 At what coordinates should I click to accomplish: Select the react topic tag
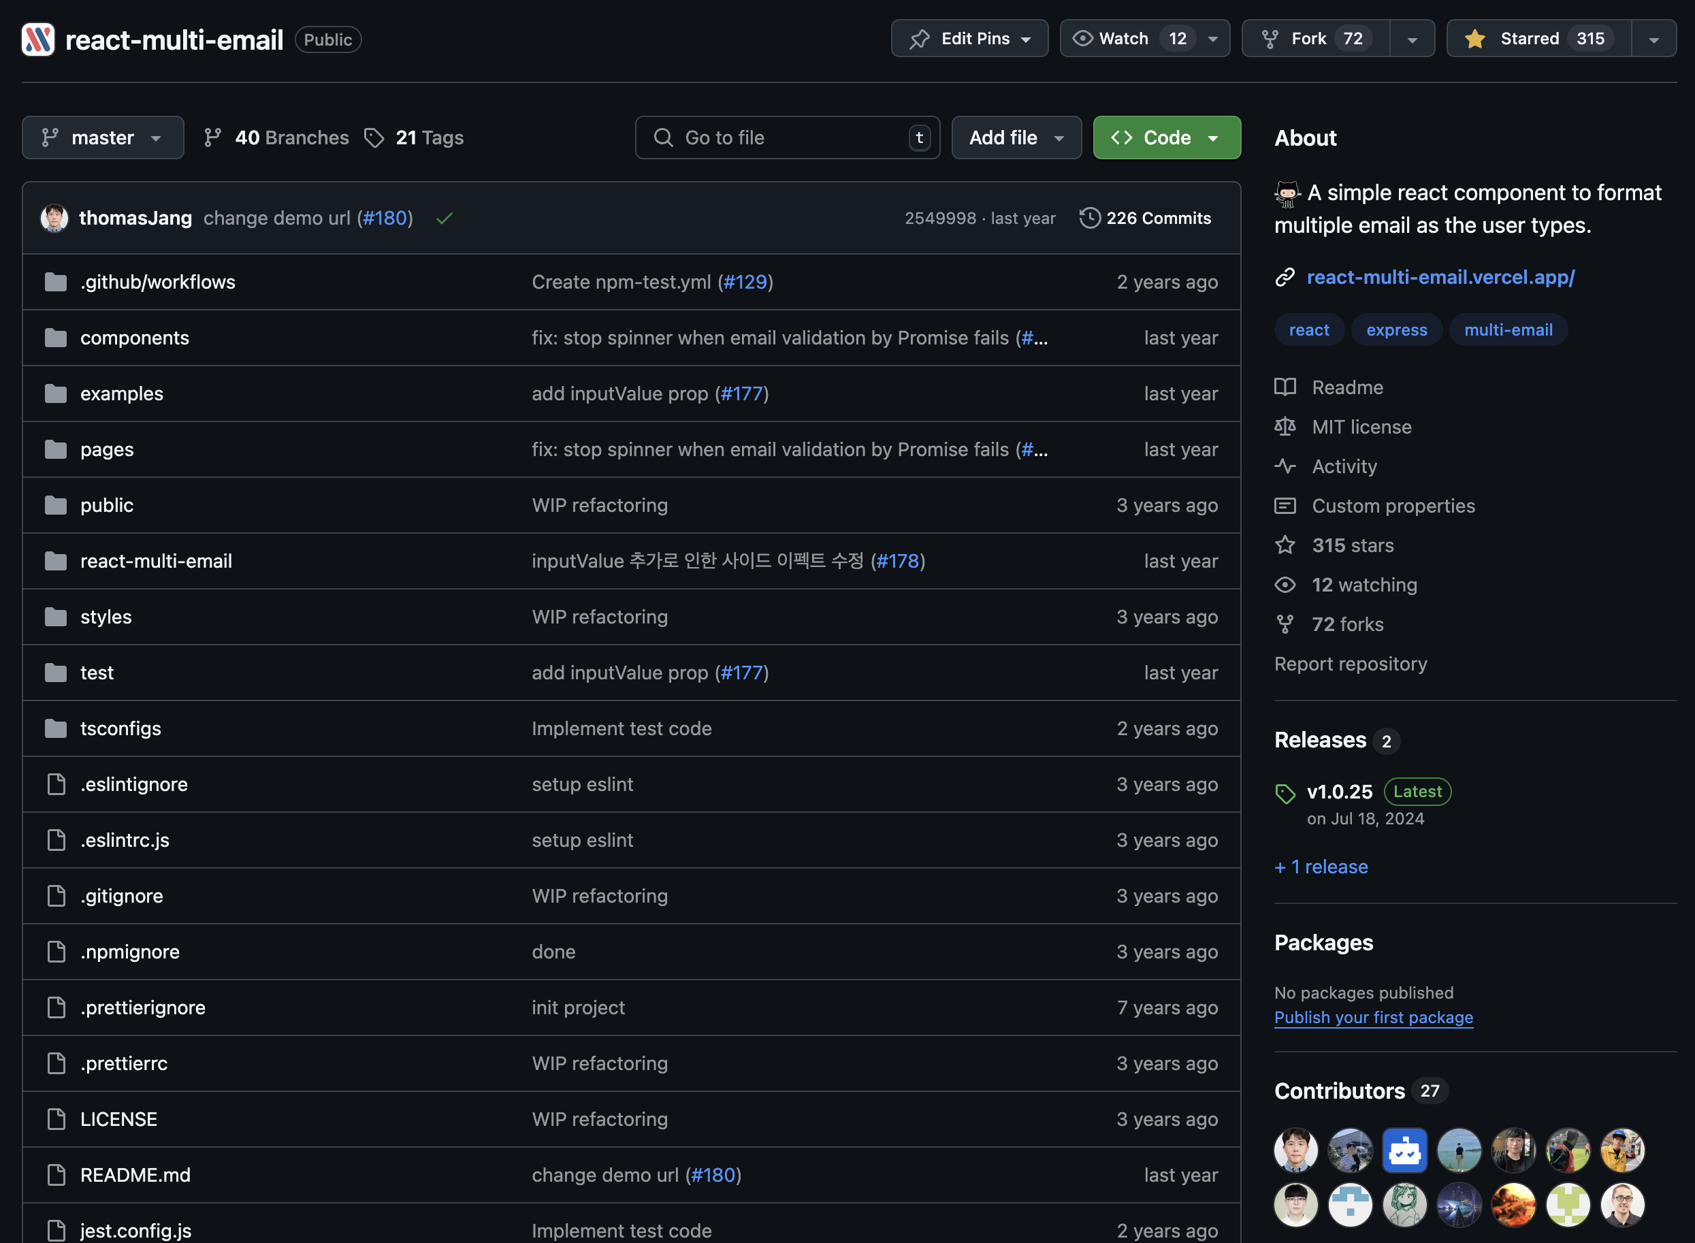point(1308,330)
